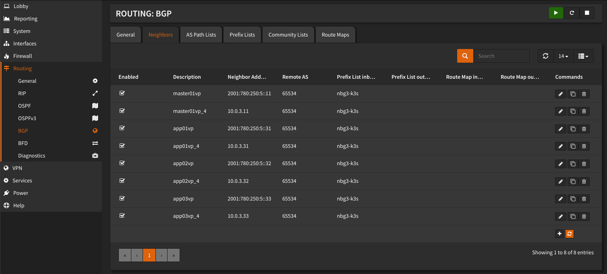Open the column selection dropdown
Viewport: 607px width, 274px height.
583,56
